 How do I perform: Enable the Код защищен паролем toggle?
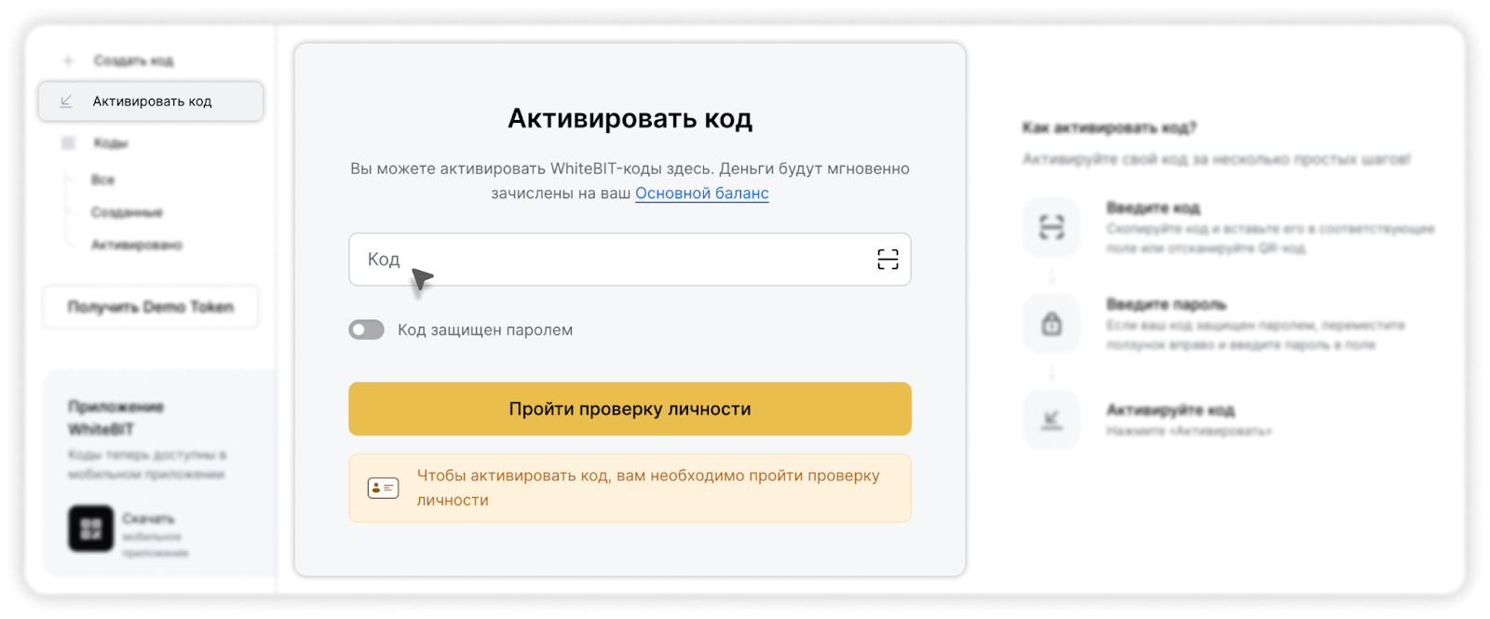click(366, 330)
